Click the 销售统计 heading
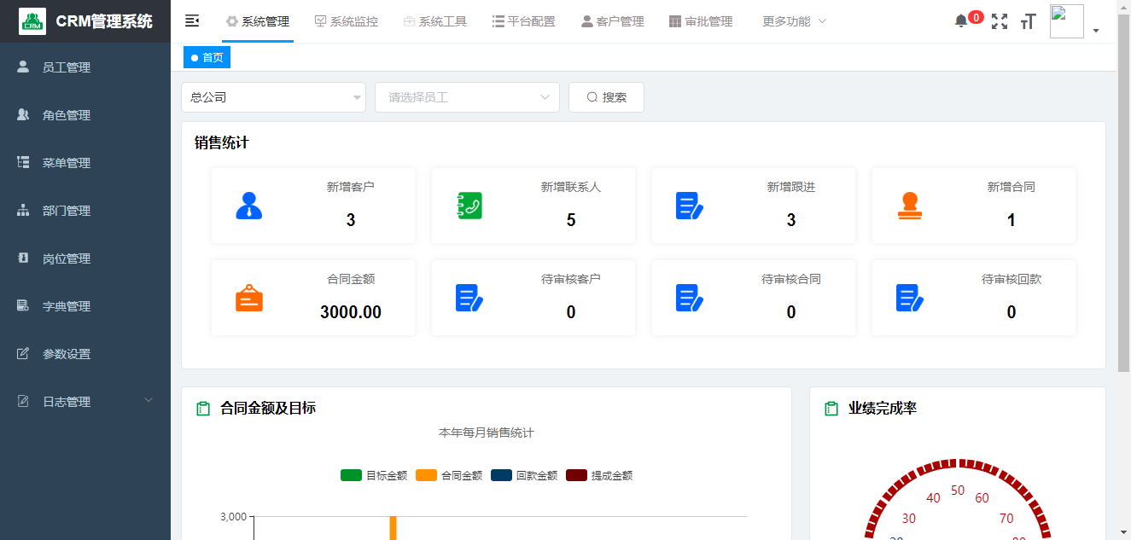The width and height of the screenshot is (1131, 540). pyautogui.click(x=222, y=142)
